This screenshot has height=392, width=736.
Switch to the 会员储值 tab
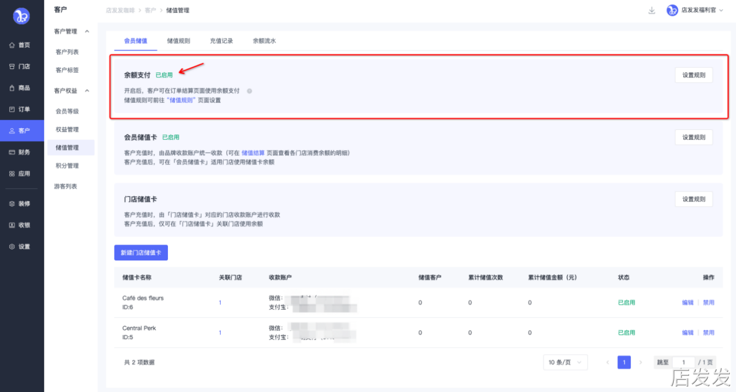click(x=136, y=41)
